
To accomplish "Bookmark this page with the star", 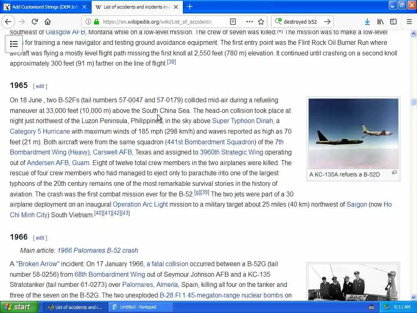I will (261, 22).
